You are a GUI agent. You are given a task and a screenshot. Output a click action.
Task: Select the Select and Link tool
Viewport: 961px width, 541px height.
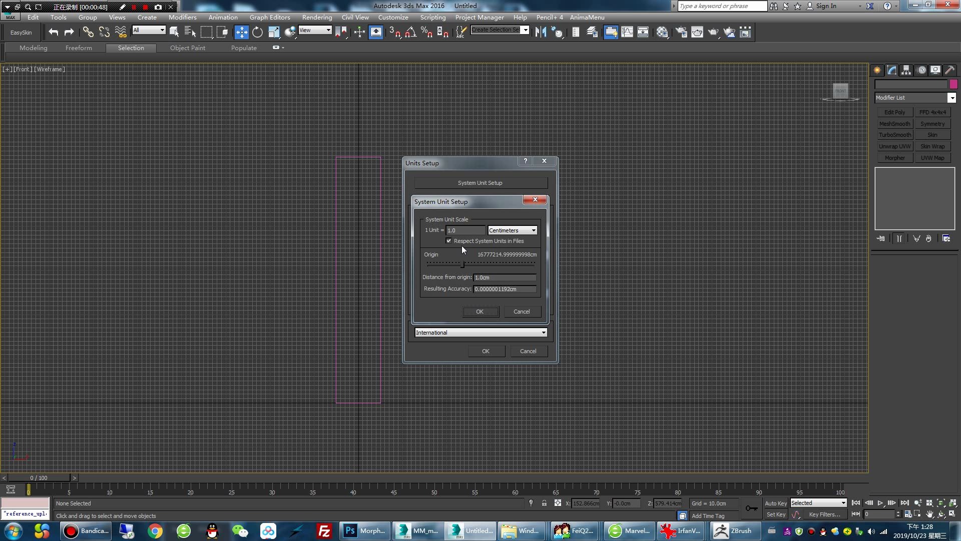[88, 33]
